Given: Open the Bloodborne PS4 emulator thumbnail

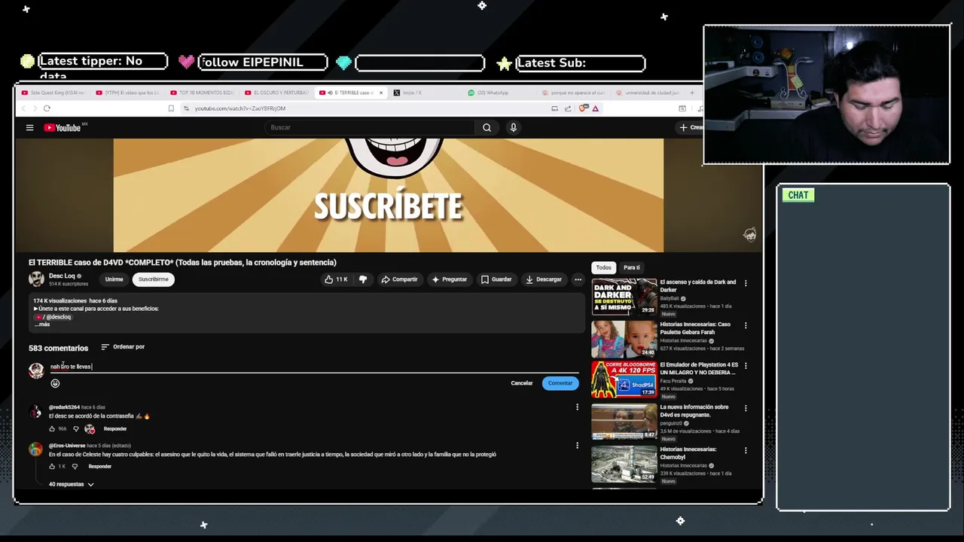Looking at the screenshot, I should [624, 379].
